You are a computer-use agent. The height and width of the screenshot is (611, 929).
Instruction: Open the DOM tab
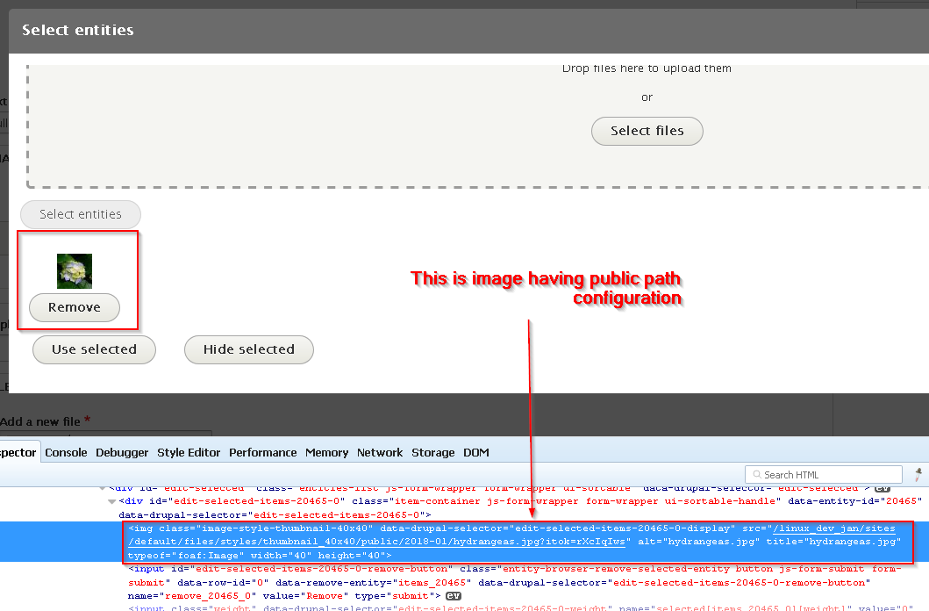[x=475, y=452]
